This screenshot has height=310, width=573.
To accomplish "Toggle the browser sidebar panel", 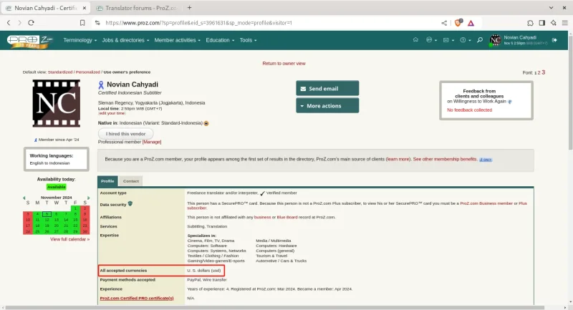I will click(542, 23).
